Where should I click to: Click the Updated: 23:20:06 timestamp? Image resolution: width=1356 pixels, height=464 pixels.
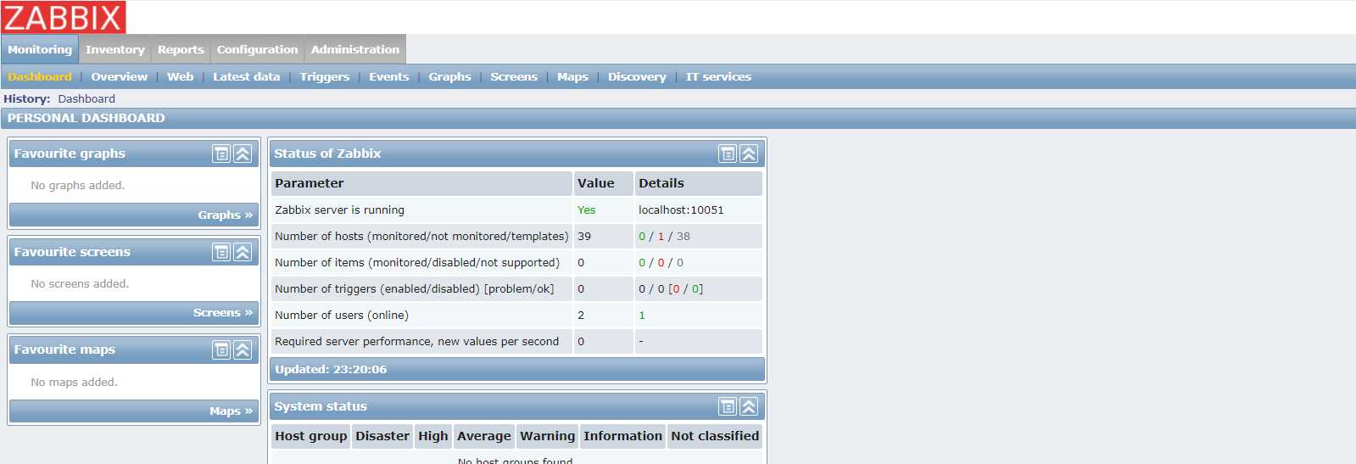[x=331, y=369]
